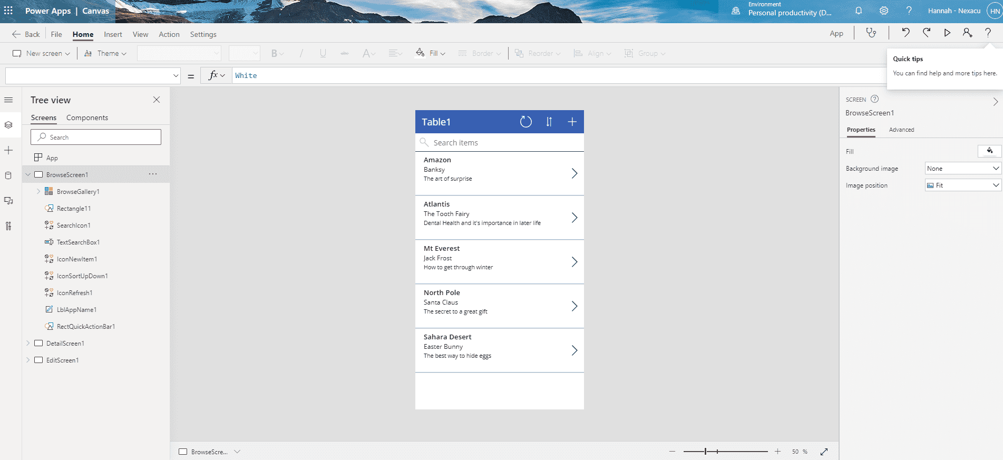1003x460 pixels.
Task: Click the sort icon in Table1 header
Action: [x=549, y=122]
